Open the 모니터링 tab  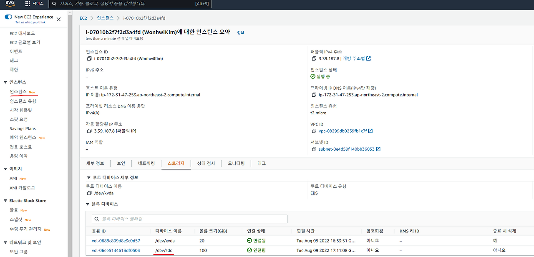click(x=236, y=164)
